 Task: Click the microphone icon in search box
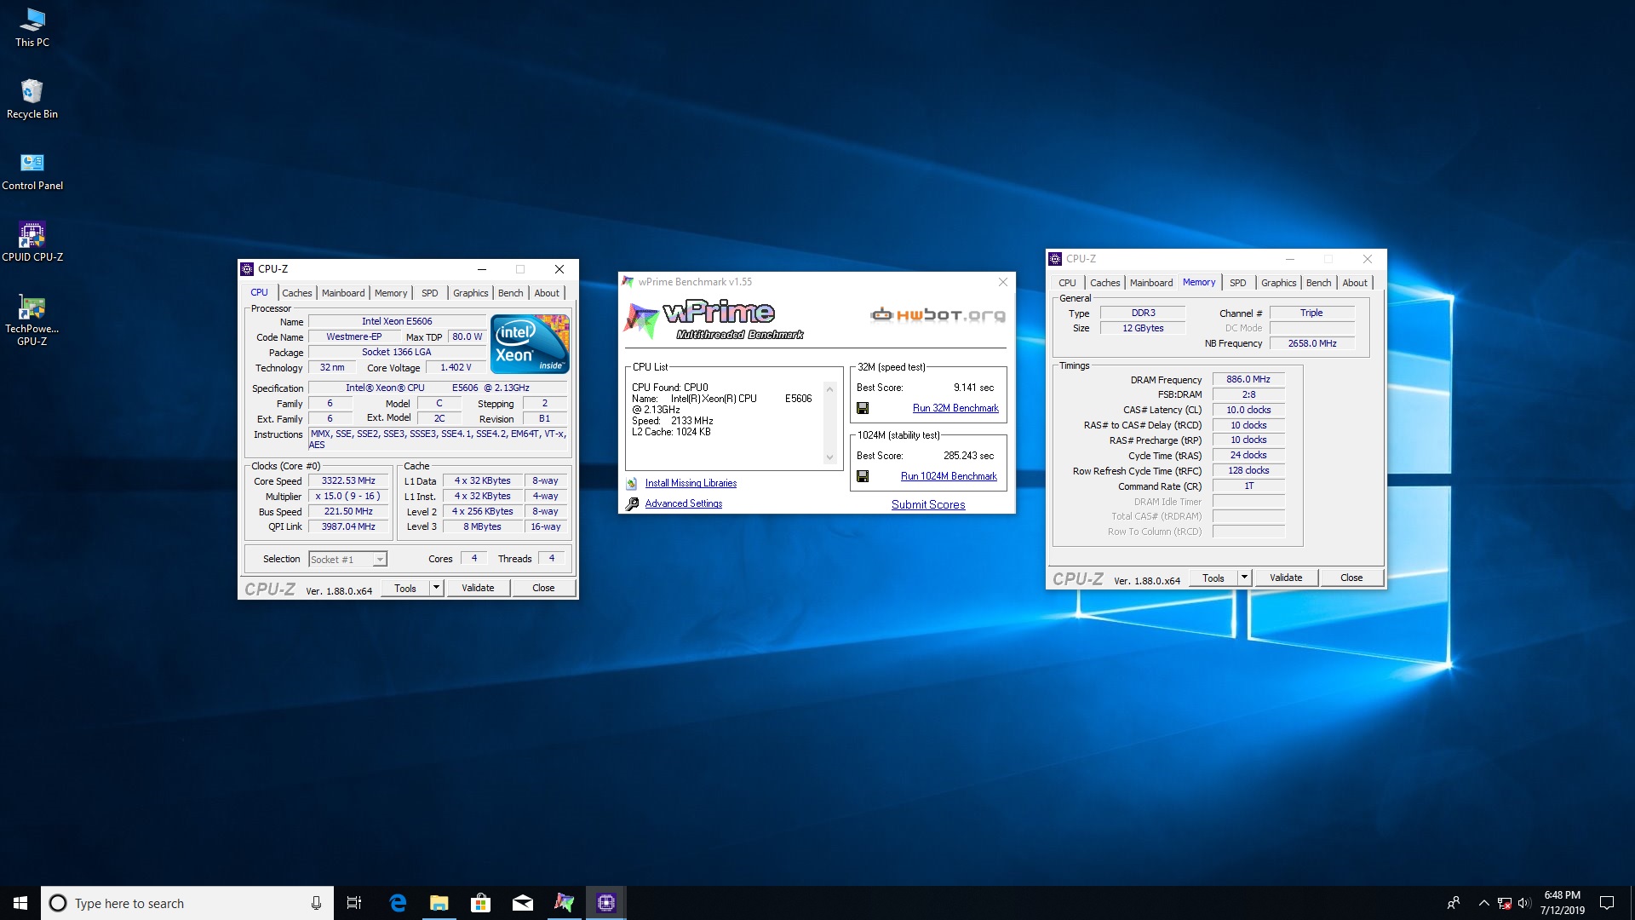pyautogui.click(x=316, y=903)
